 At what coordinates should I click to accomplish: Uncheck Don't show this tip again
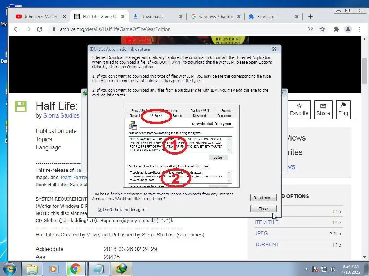100,210
